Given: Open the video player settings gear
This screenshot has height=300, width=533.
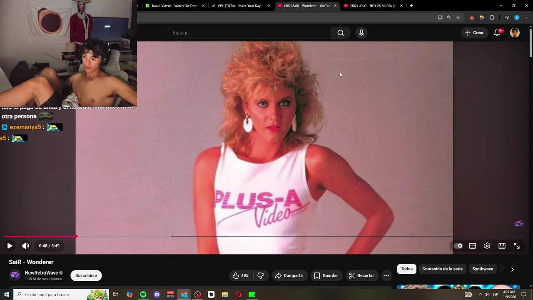Looking at the screenshot, I should (x=487, y=246).
